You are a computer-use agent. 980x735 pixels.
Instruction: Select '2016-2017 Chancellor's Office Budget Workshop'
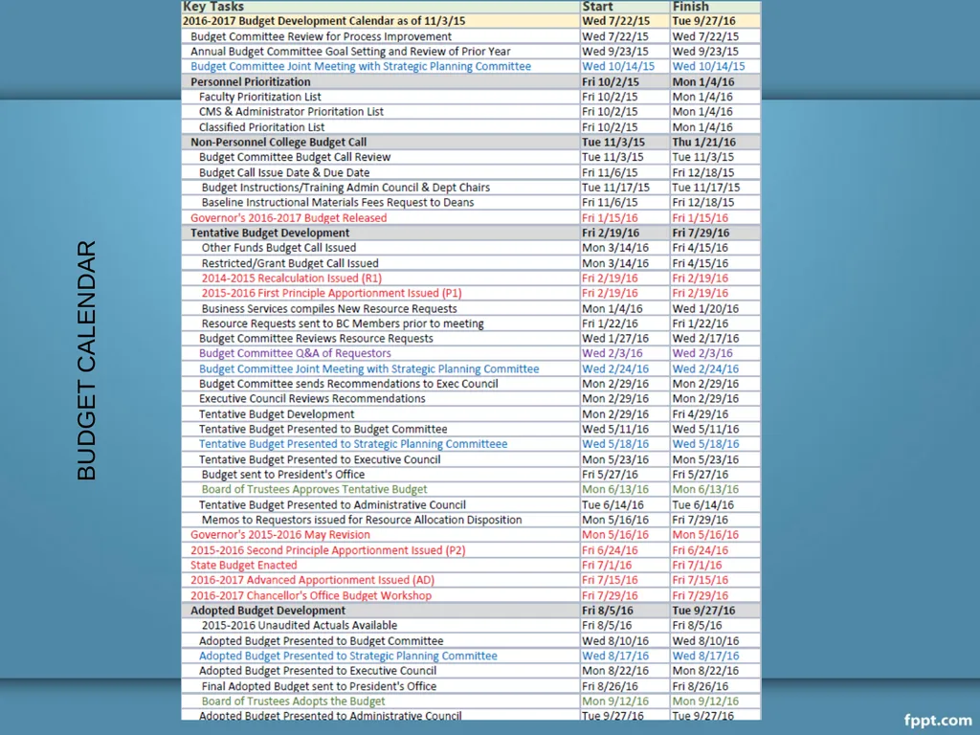pos(311,595)
